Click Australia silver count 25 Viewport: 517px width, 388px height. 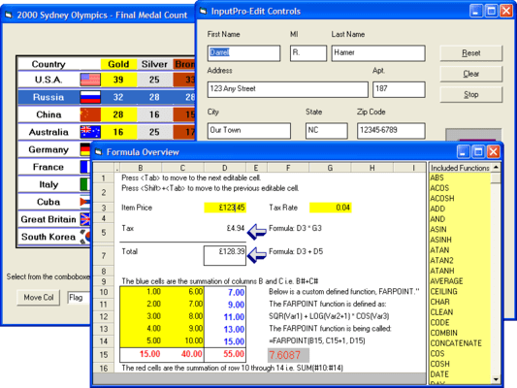click(x=154, y=132)
